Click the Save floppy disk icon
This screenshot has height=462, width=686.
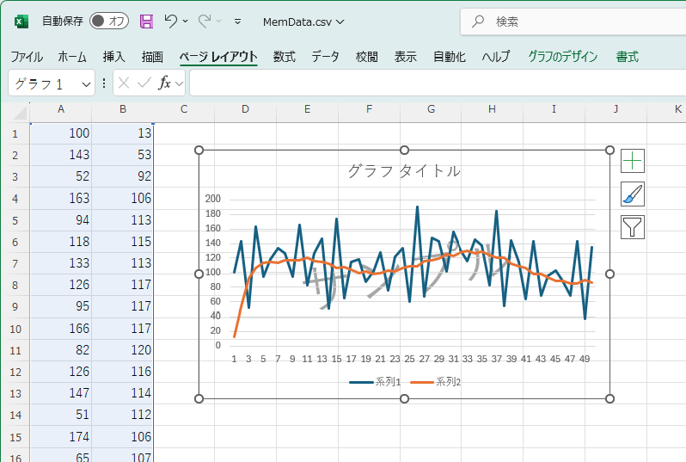(x=146, y=21)
